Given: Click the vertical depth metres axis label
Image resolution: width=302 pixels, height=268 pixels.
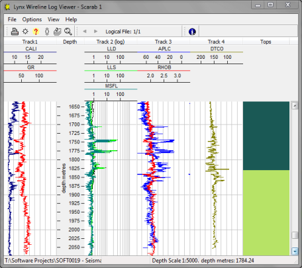Looking at the screenshot, I should click(x=64, y=178).
